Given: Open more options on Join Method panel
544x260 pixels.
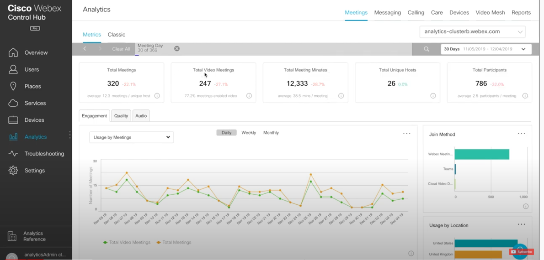Looking at the screenshot, I should coord(522,133).
